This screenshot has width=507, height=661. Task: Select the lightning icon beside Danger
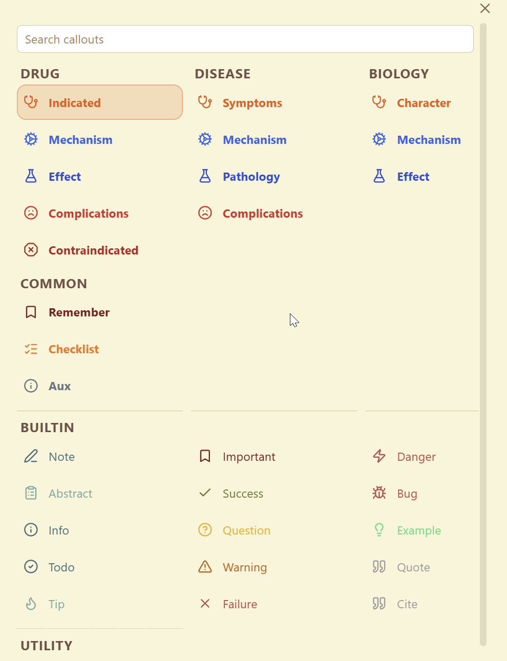[x=379, y=456]
